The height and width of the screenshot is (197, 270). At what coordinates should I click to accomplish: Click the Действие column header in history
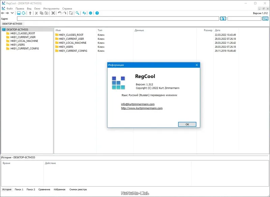50,163
